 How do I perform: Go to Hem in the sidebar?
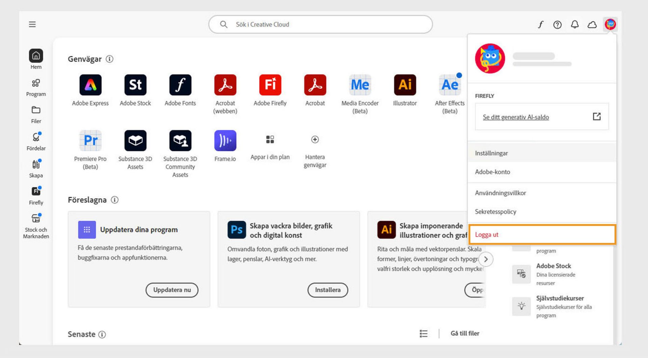[36, 59]
